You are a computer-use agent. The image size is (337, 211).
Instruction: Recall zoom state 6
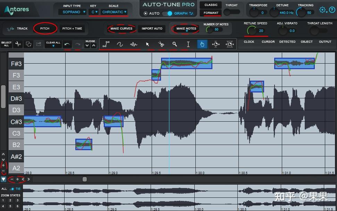point(17,206)
